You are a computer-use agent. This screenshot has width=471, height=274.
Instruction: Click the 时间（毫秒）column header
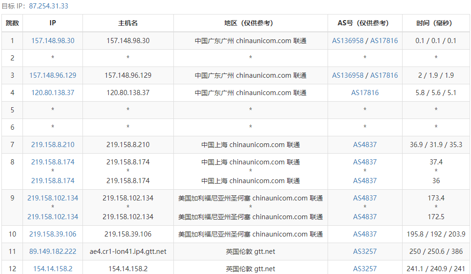pyautogui.click(x=435, y=23)
